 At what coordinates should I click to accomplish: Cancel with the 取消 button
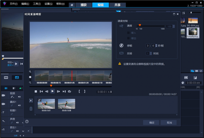pyautogui.click(x=169, y=122)
